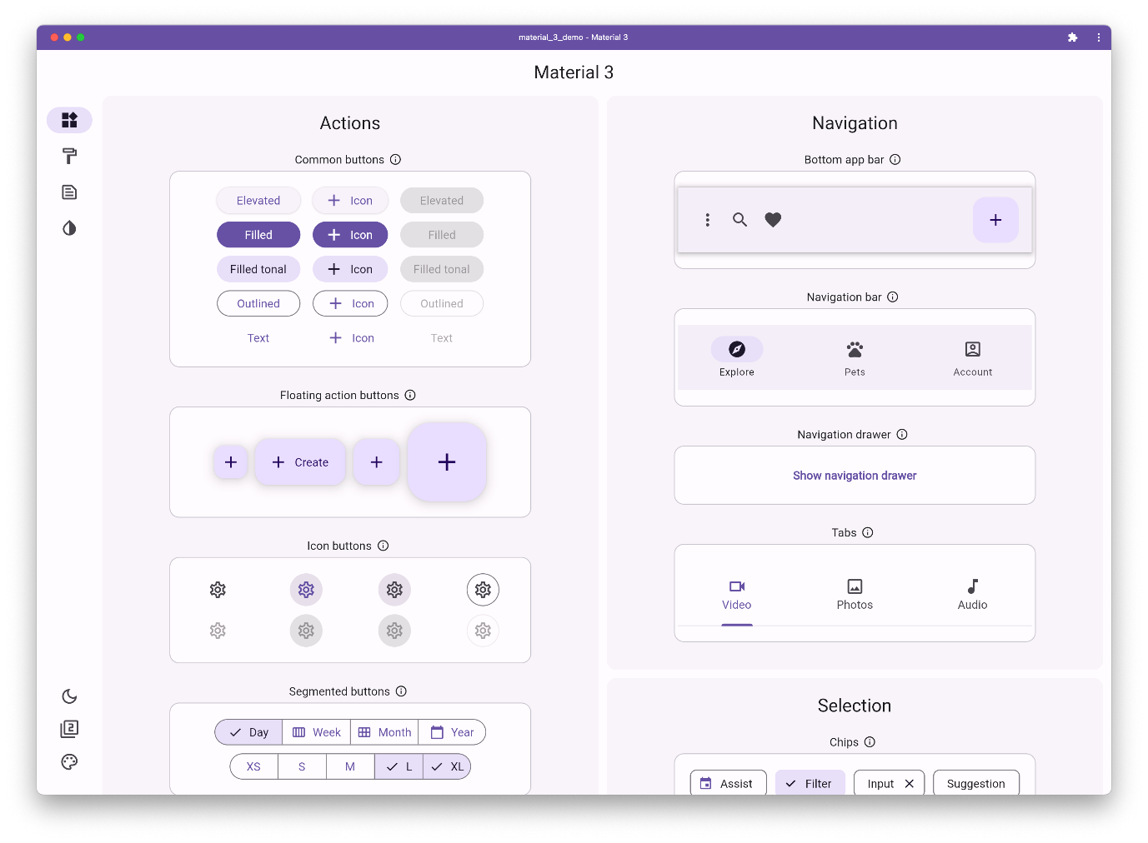Click the search icon in bottom app bar

tap(740, 220)
